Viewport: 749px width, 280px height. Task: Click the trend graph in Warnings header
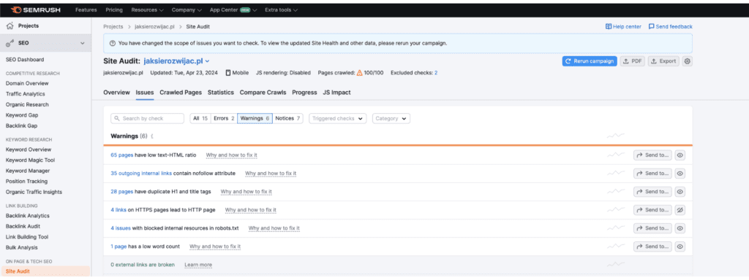[x=616, y=136]
